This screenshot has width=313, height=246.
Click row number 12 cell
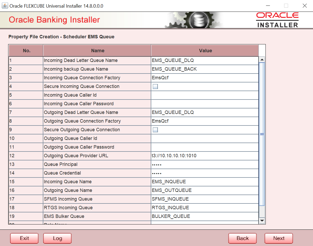[x=26, y=156]
